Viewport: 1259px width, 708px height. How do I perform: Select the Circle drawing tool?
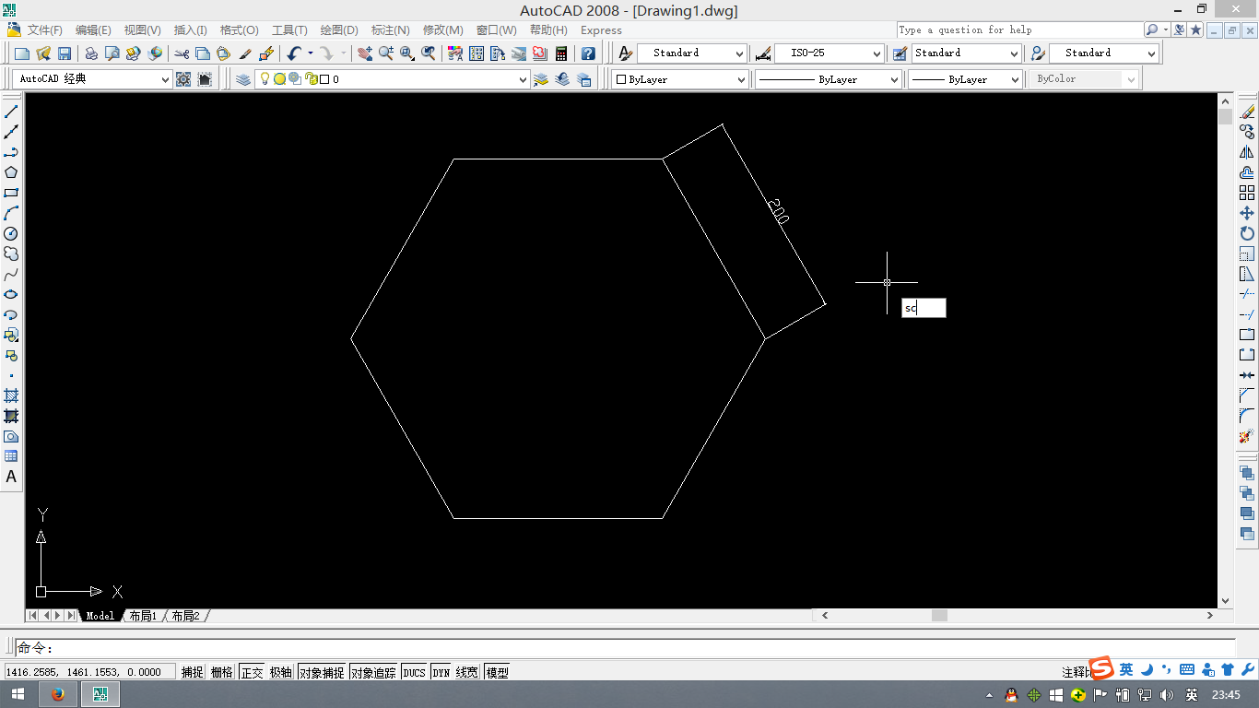point(11,233)
